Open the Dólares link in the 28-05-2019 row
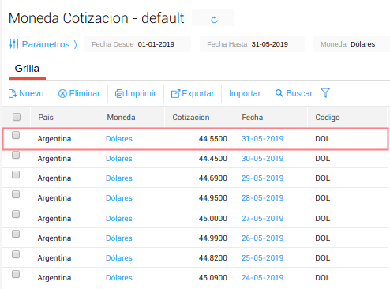 pyautogui.click(x=119, y=198)
